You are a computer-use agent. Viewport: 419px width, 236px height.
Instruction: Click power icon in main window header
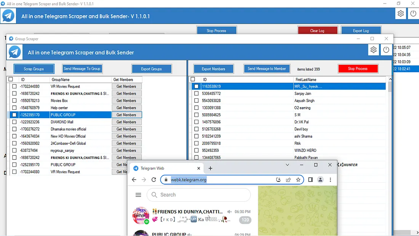[413, 13]
